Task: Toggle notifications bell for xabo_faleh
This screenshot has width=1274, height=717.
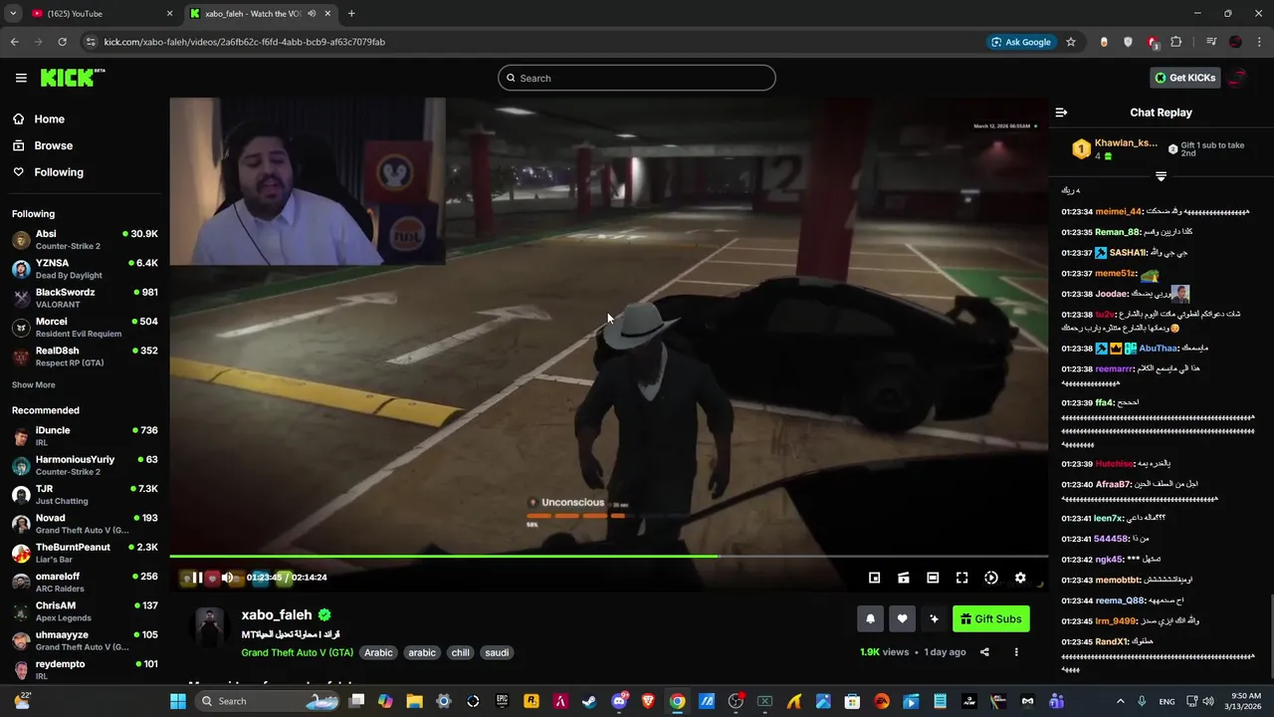Action: (870, 618)
